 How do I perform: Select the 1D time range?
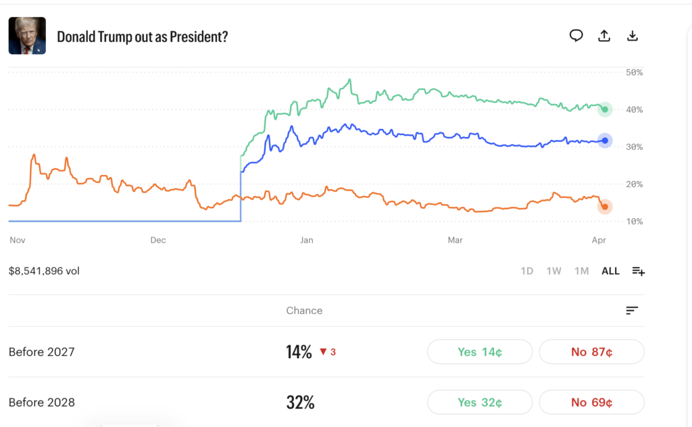click(x=526, y=271)
